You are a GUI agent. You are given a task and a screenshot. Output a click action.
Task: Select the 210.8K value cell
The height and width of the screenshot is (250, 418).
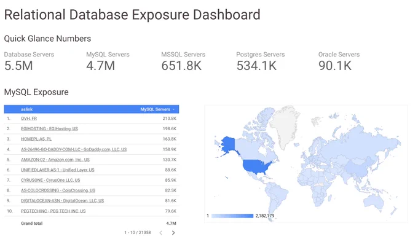(x=170, y=119)
